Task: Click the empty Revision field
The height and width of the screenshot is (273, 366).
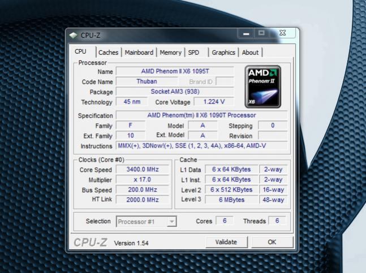Action: [273, 136]
